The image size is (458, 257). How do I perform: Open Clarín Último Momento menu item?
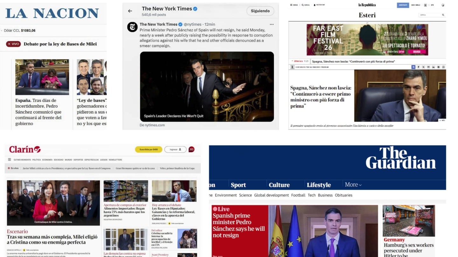tap(22, 160)
